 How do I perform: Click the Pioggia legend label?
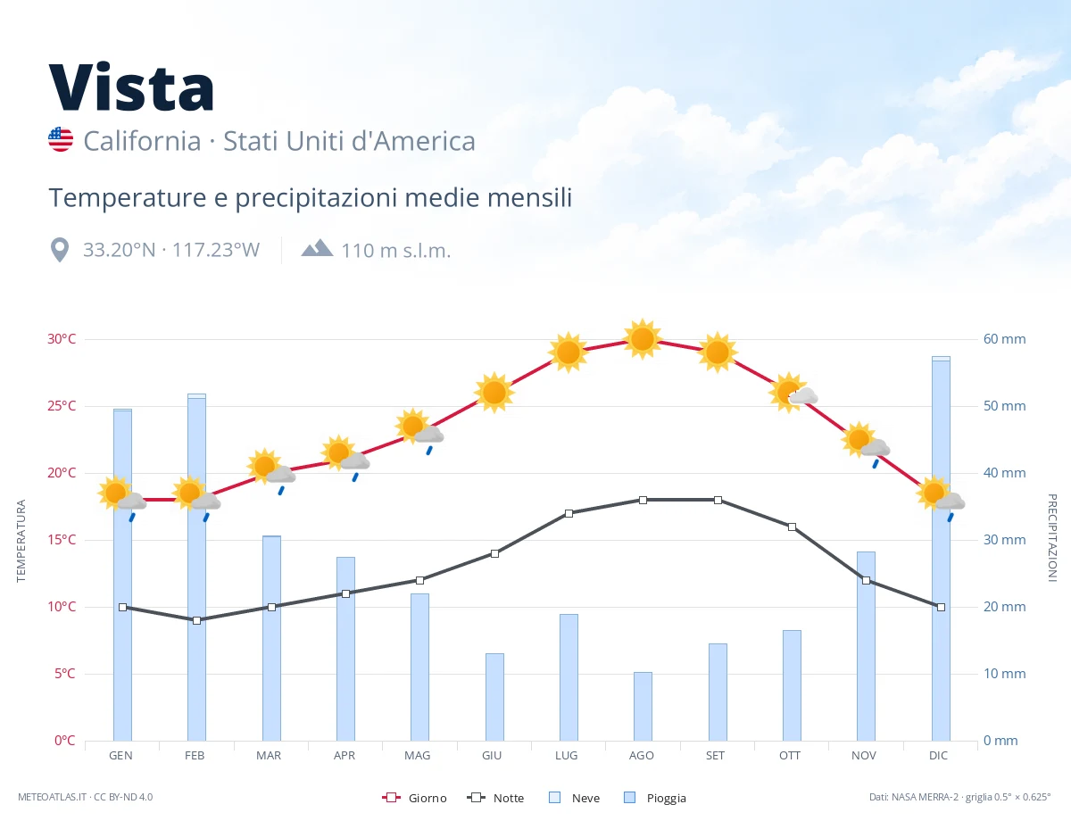click(x=667, y=798)
